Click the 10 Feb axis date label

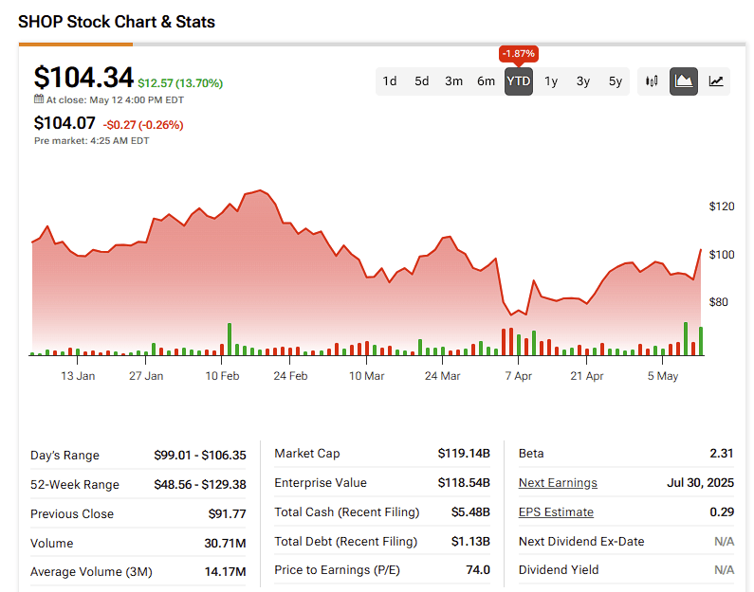(x=222, y=376)
